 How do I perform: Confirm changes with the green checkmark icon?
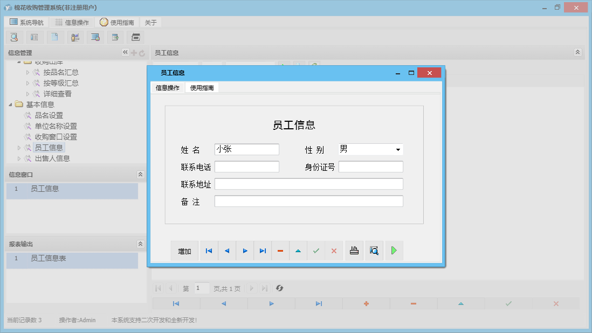(x=316, y=251)
